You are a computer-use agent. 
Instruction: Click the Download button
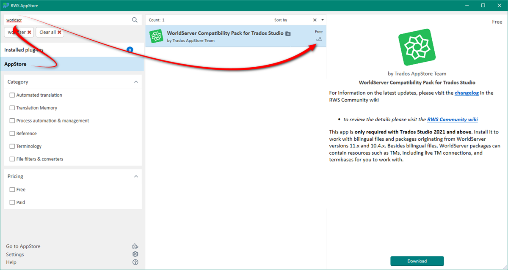click(x=417, y=261)
